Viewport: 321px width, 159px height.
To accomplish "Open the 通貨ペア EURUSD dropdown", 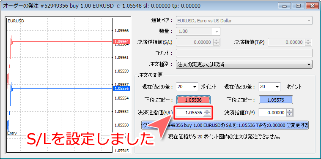I will pos(244,21).
